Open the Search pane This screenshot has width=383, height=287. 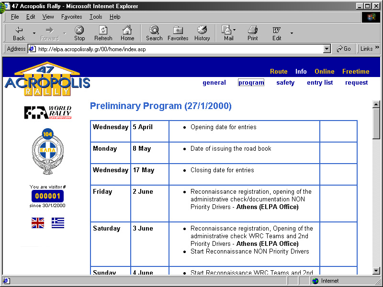154,33
